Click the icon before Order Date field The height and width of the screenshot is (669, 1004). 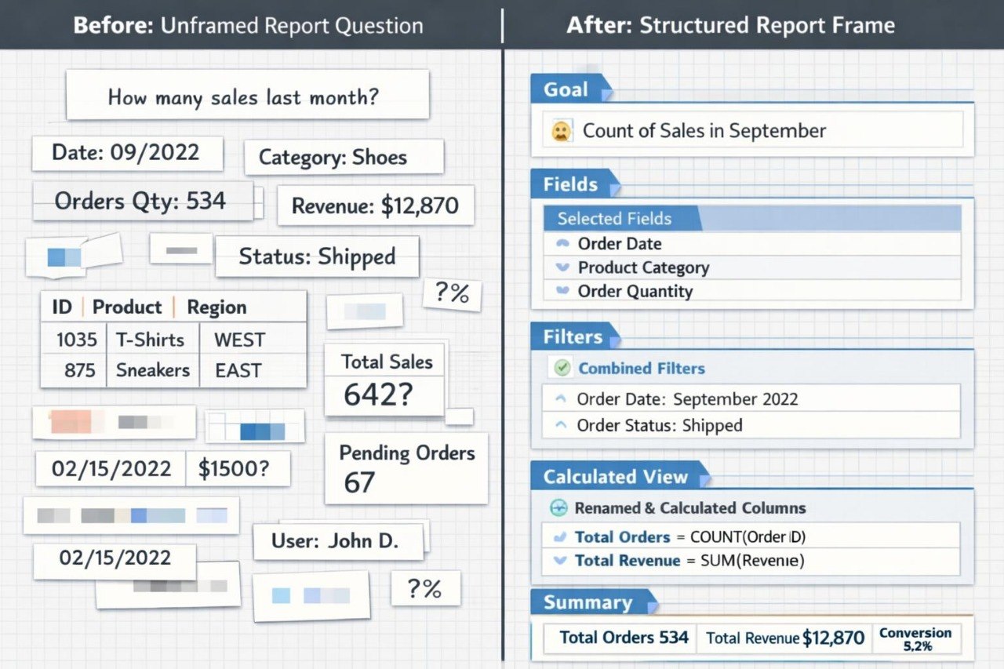point(562,243)
